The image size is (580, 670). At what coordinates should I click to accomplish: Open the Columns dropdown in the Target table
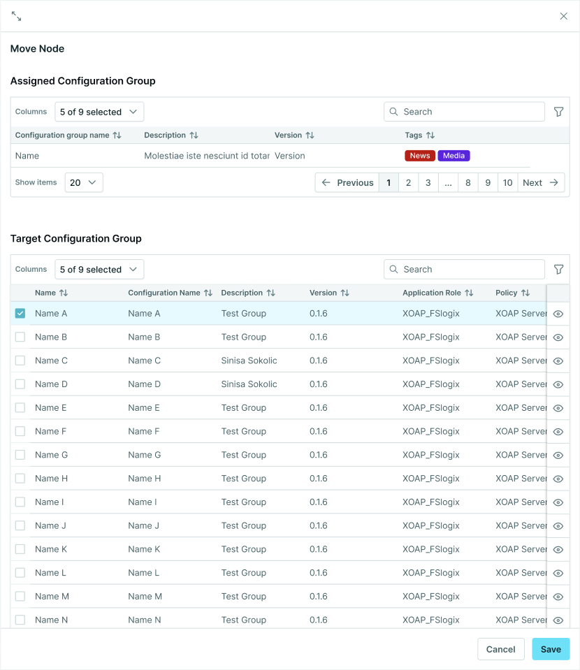[99, 269]
